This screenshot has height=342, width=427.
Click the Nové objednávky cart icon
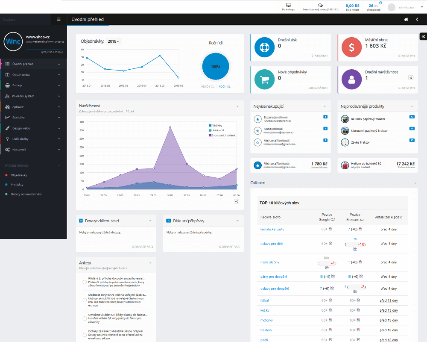point(264,79)
